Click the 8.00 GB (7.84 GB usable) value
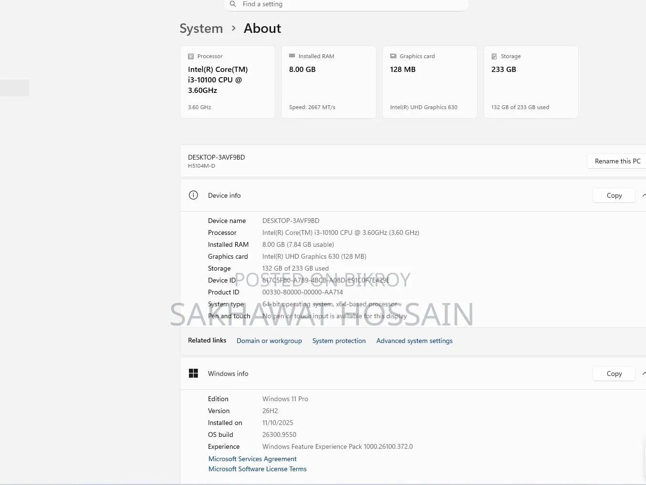 pyautogui.click(x=298, y=244)
